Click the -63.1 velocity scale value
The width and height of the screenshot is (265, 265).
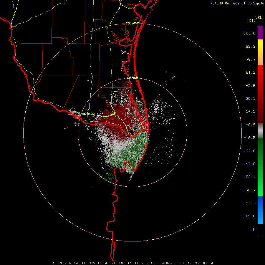pos(249,177)
